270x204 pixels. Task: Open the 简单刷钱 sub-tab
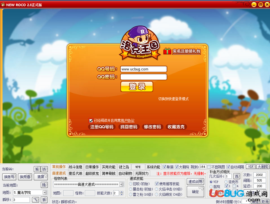click(x=109, y=173)
